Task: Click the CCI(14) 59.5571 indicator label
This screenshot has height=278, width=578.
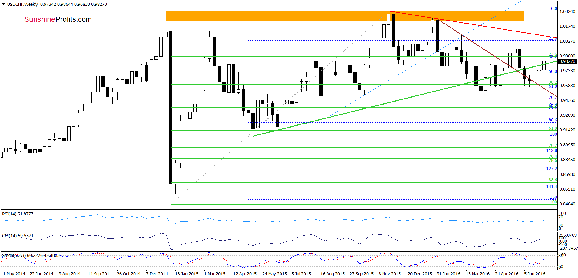Action: pos(18,236)
